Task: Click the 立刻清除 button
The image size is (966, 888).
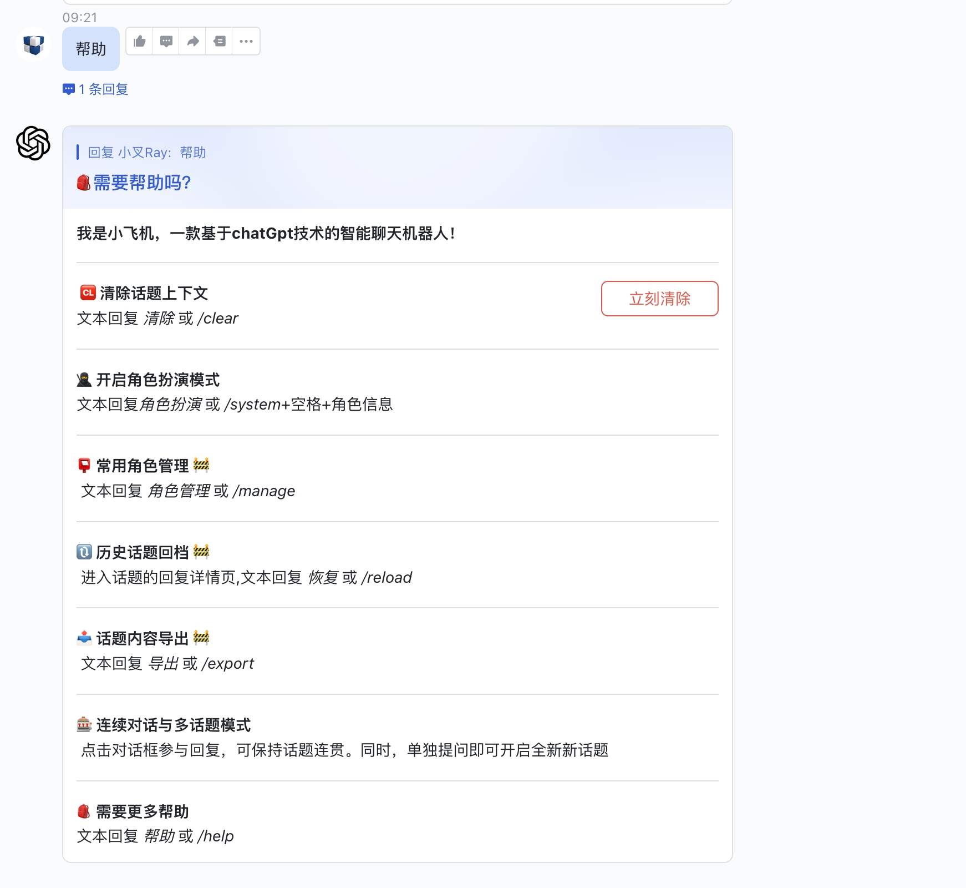Action: tap(659, 299)
